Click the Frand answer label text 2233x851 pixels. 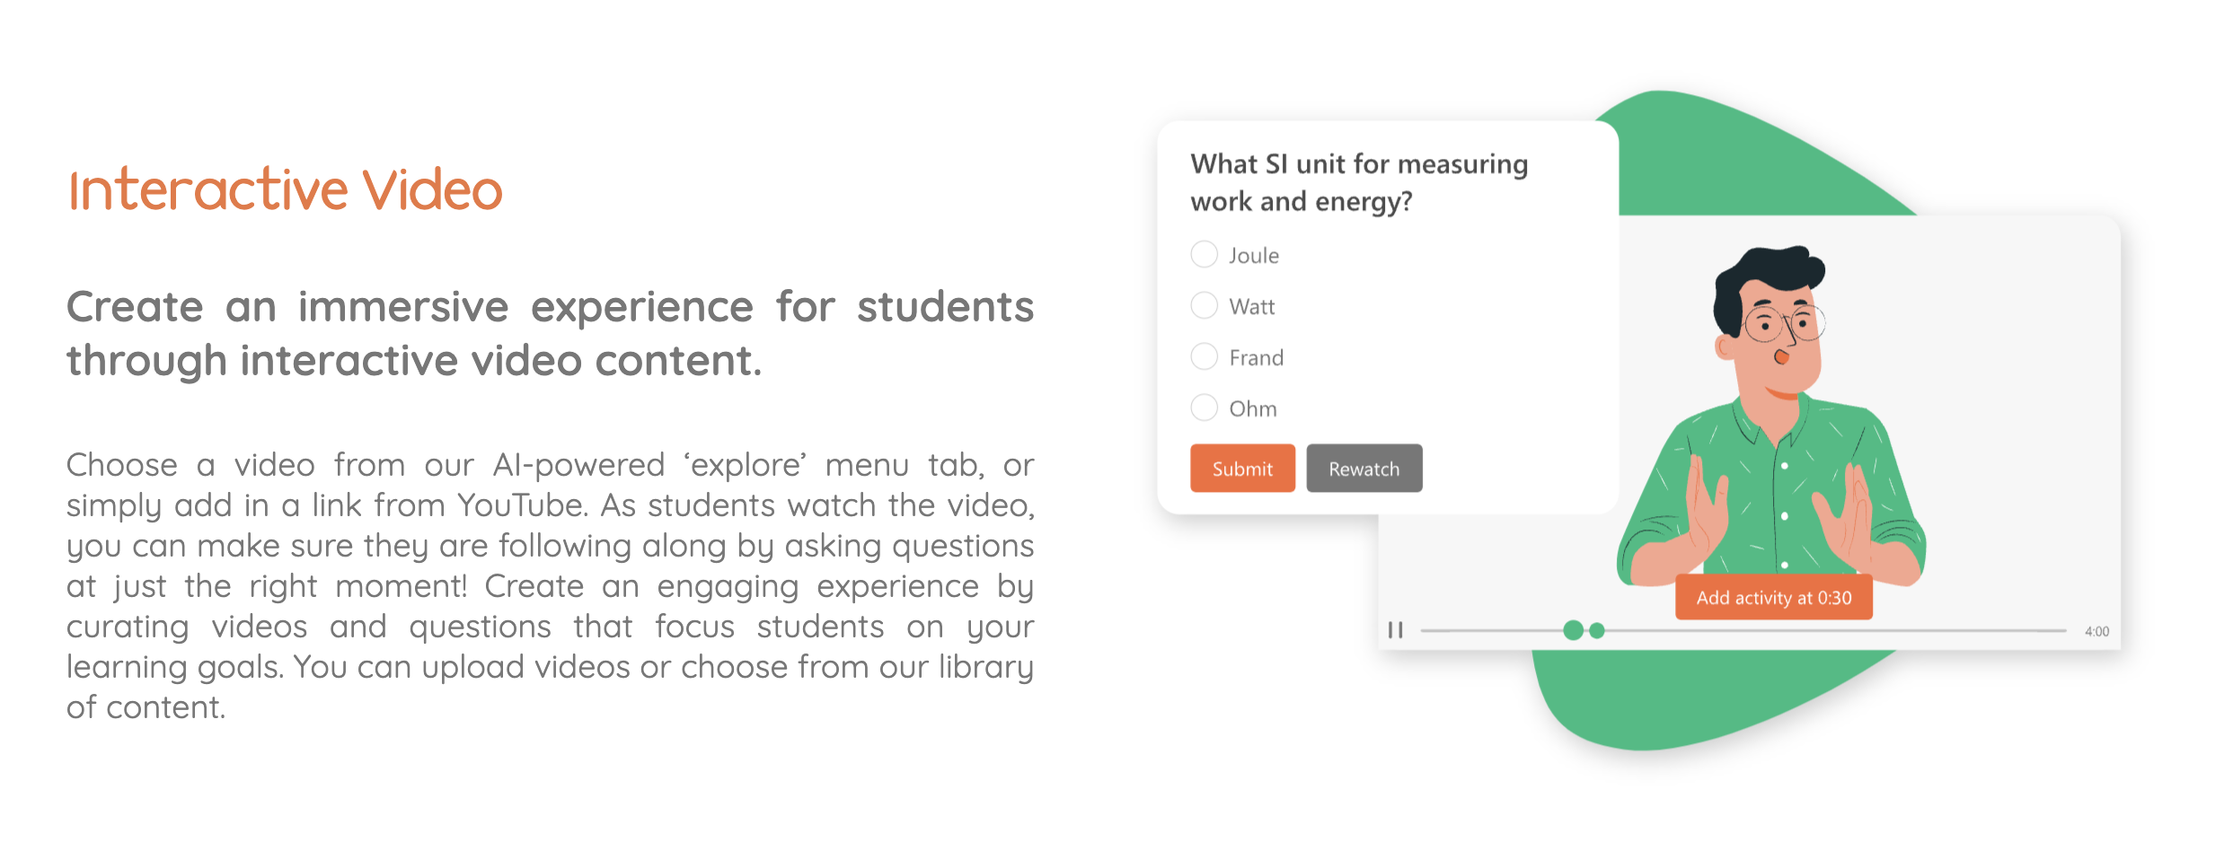[1257, 358]
